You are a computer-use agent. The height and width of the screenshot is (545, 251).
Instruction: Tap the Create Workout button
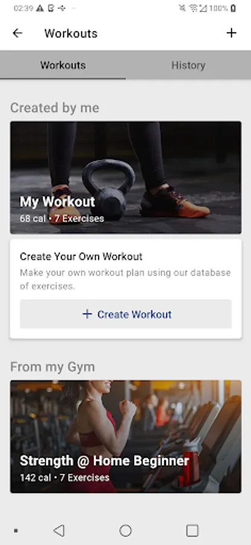point(126,314)
